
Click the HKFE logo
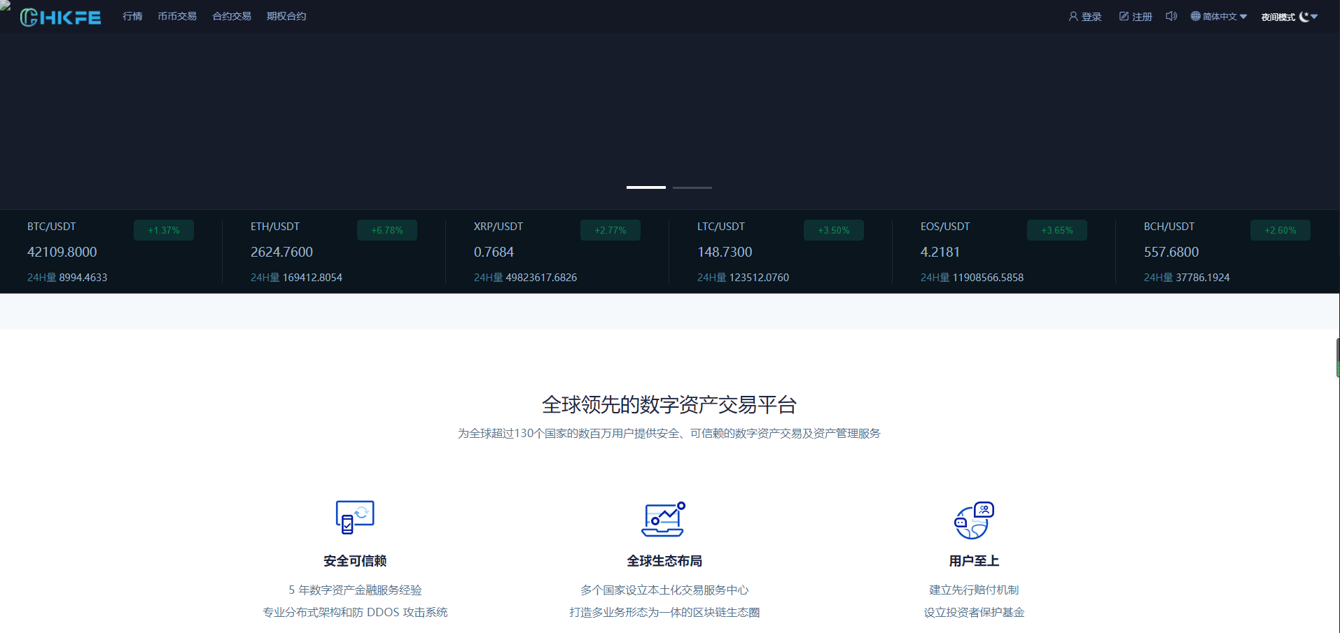pyautogui.click(x=60, y=16)
